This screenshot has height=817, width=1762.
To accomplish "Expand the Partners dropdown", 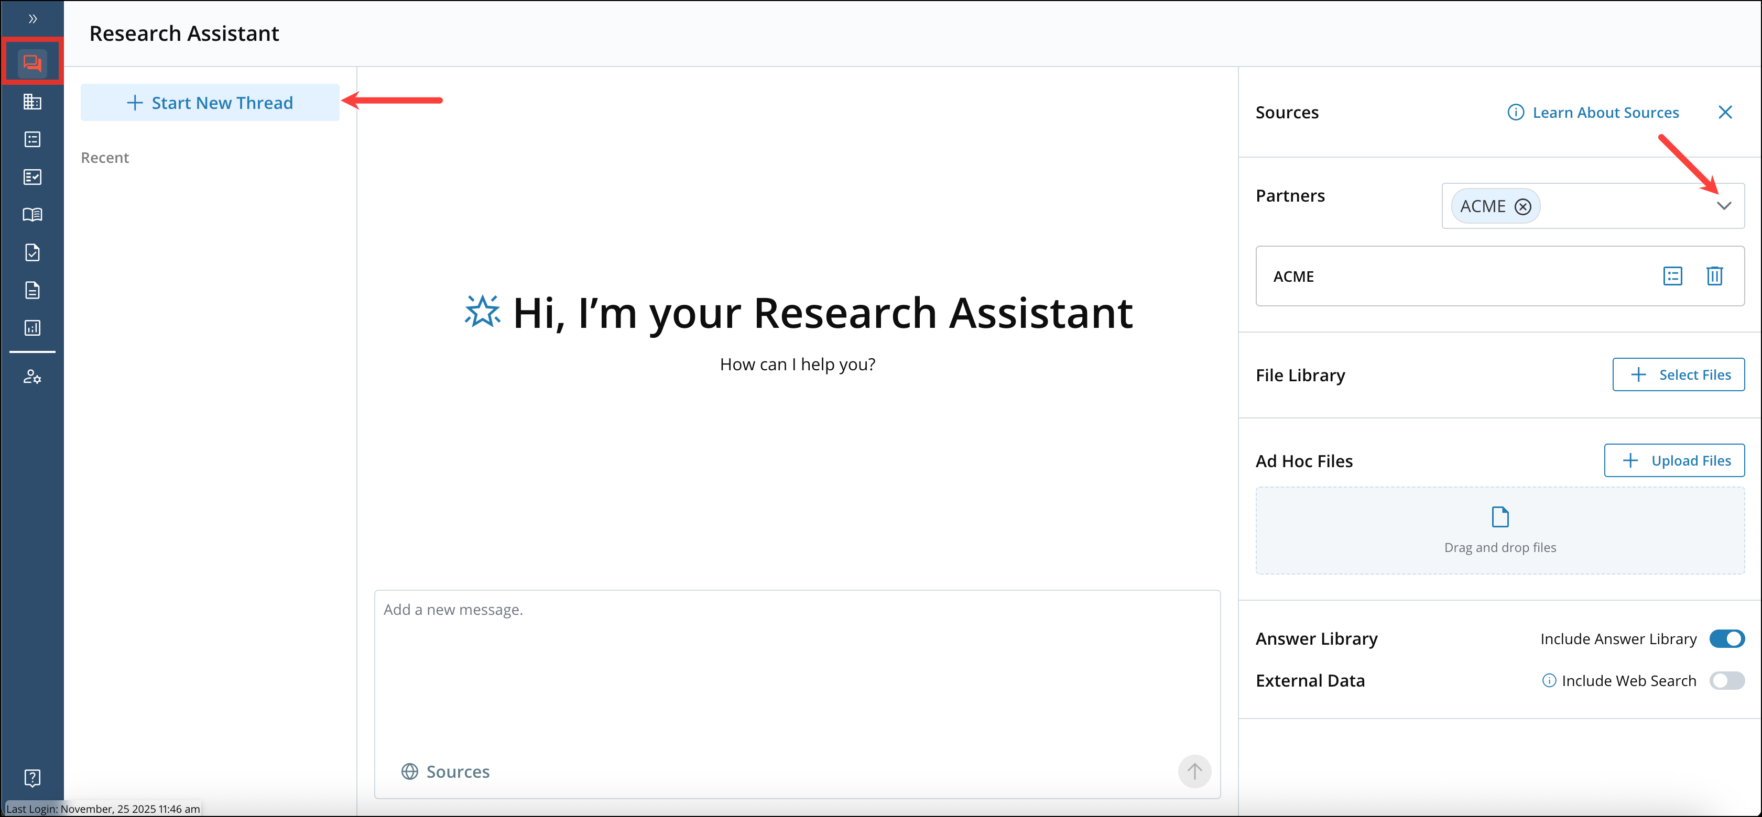I will click(1724, 206).
